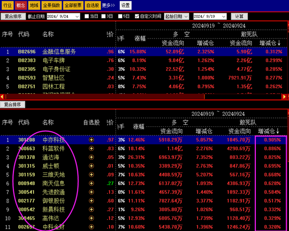The height and width of the screenshot is (231, 289).
Task: Click stock name 新晨科技
Action: 53,210
